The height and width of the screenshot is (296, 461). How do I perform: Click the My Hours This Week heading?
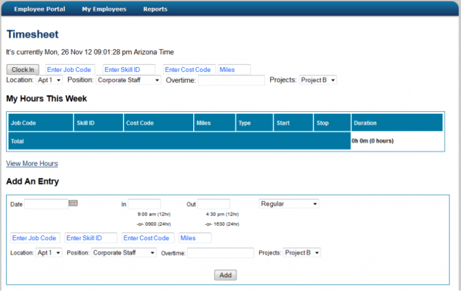pos(47,99)
